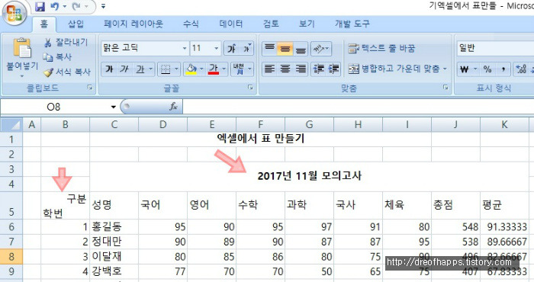Open the 일반 number format combo box
The height and width of the screenshot is (282, 534).
click(x=496, y=48)
